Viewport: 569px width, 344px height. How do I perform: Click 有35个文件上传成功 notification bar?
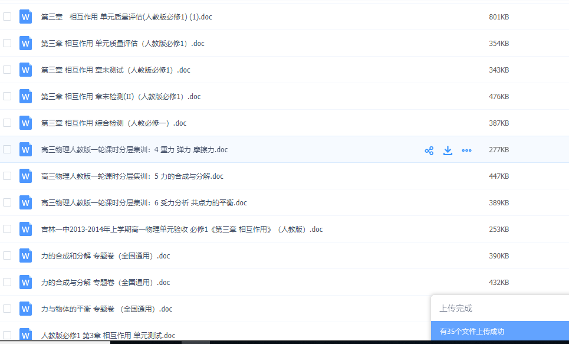(500, 331)
